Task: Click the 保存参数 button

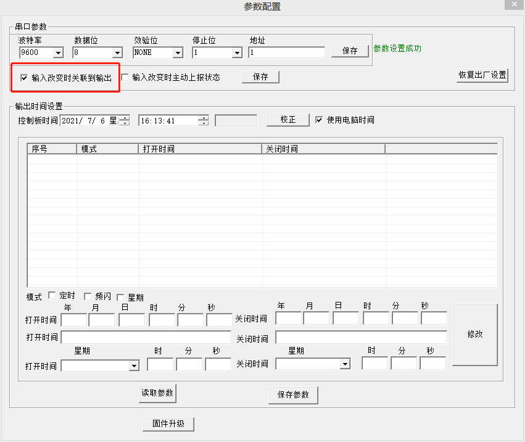Action: point(293,395)
